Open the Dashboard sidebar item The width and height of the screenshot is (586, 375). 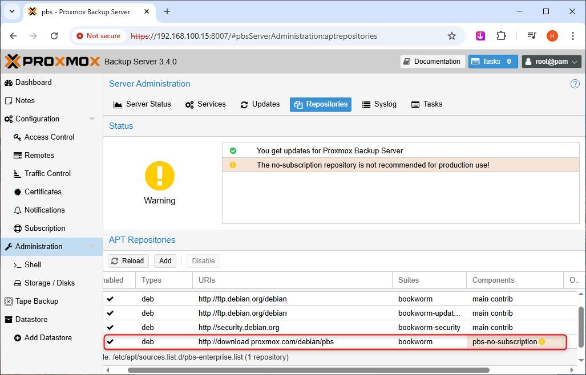click(x=33, y=83)
